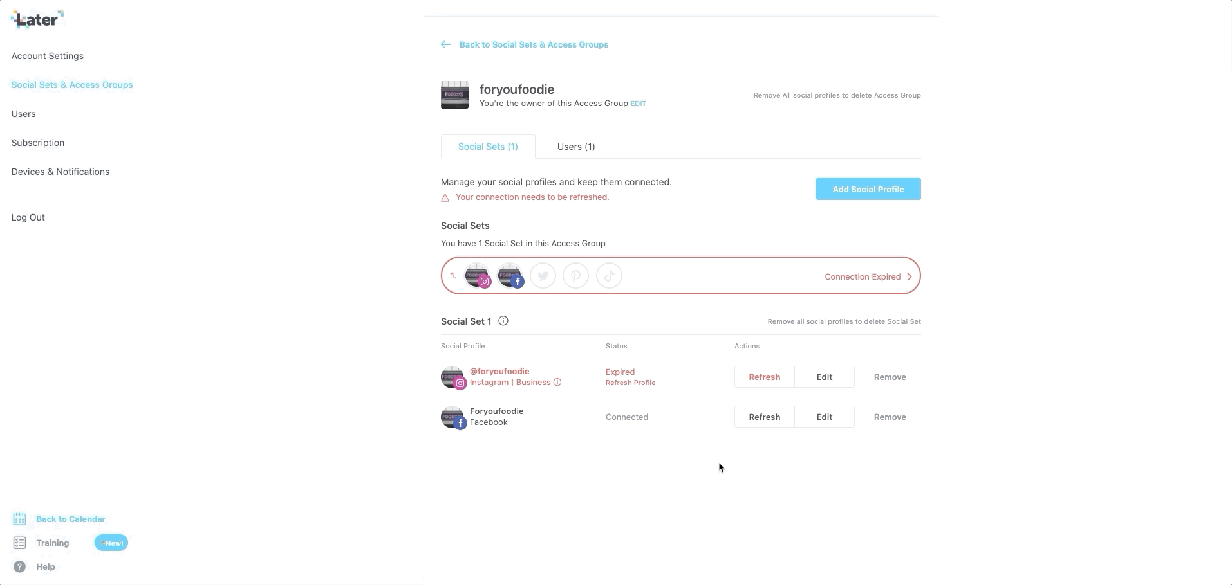Click the empty TikTok slot icon
Image resolution: width=1232 pixels, height=585 pixels.
609,276
